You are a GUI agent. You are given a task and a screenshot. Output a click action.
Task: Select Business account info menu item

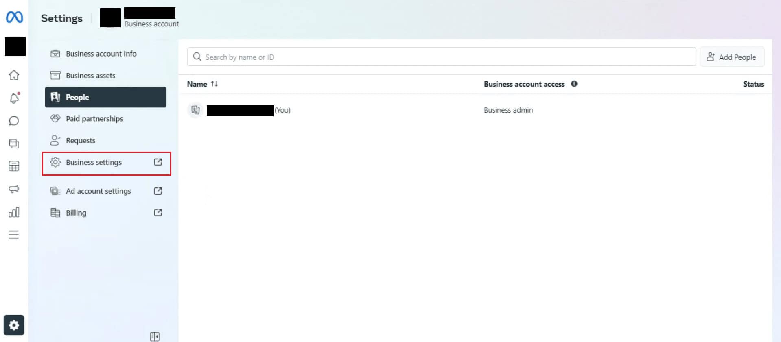click(105, 54)
